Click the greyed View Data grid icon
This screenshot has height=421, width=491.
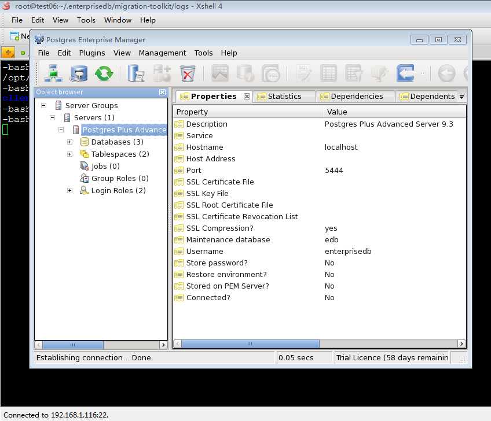[x=328, y=73]
